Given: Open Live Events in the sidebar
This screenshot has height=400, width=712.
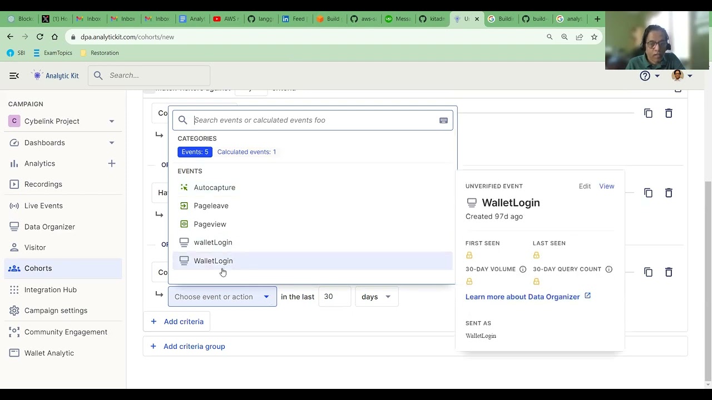Looking at the screenshot, I should coord(63,206).
